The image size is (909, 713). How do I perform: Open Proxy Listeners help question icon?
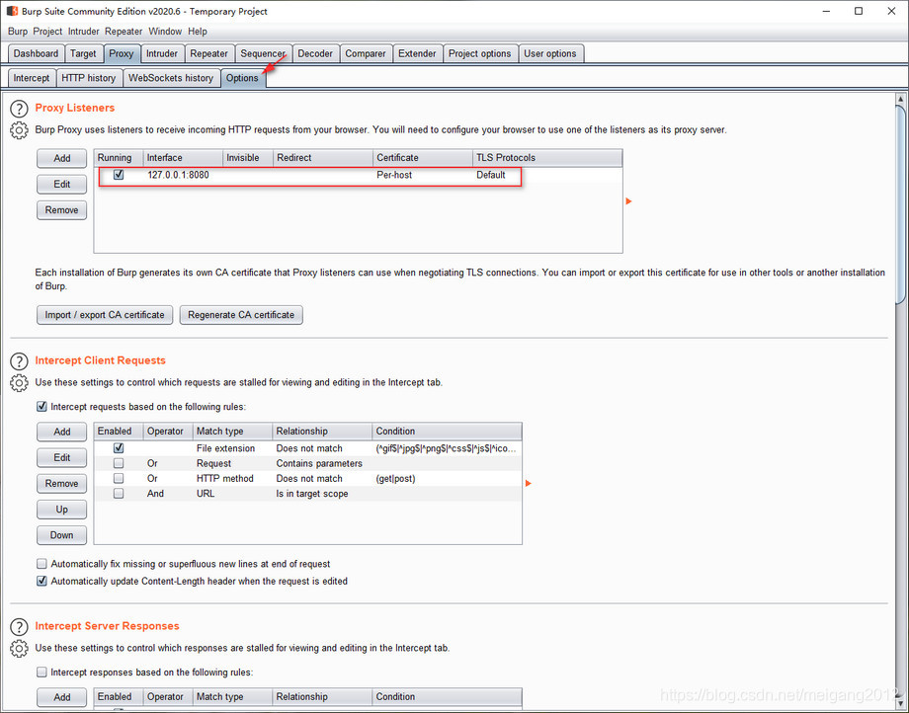click(19, 109)
